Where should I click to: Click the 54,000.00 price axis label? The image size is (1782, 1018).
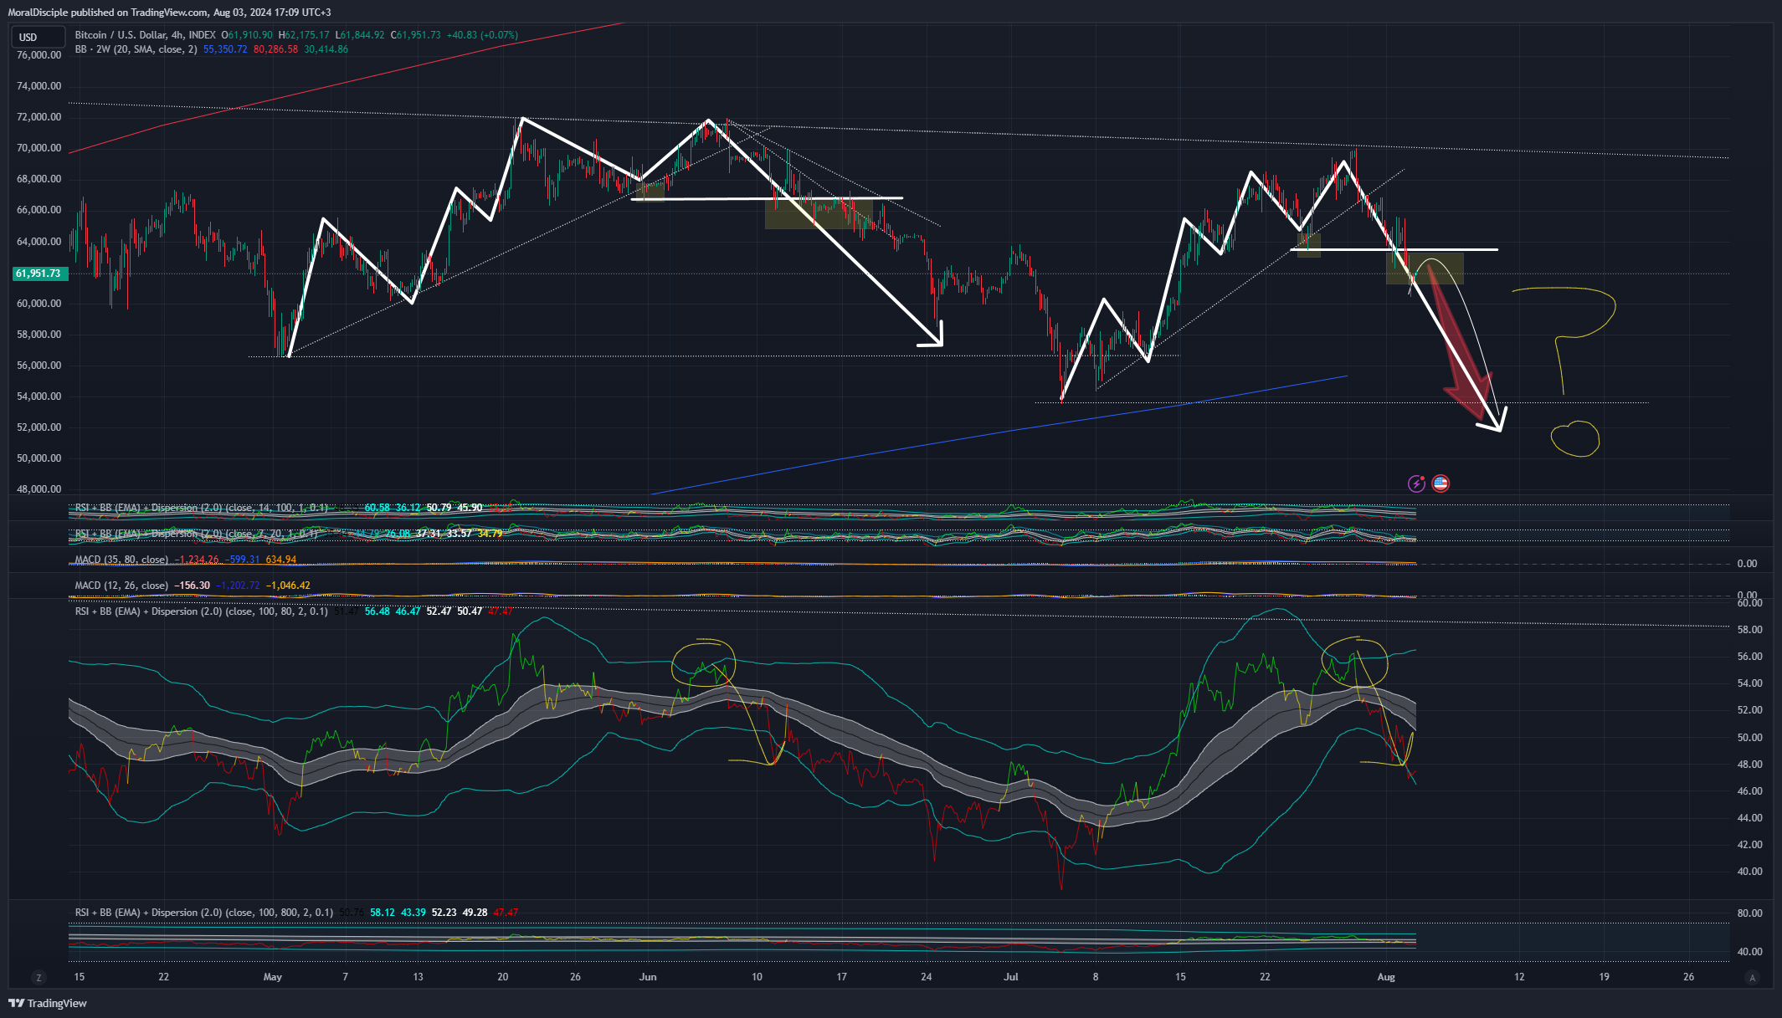pyautogui.click(x=39, y=396)
